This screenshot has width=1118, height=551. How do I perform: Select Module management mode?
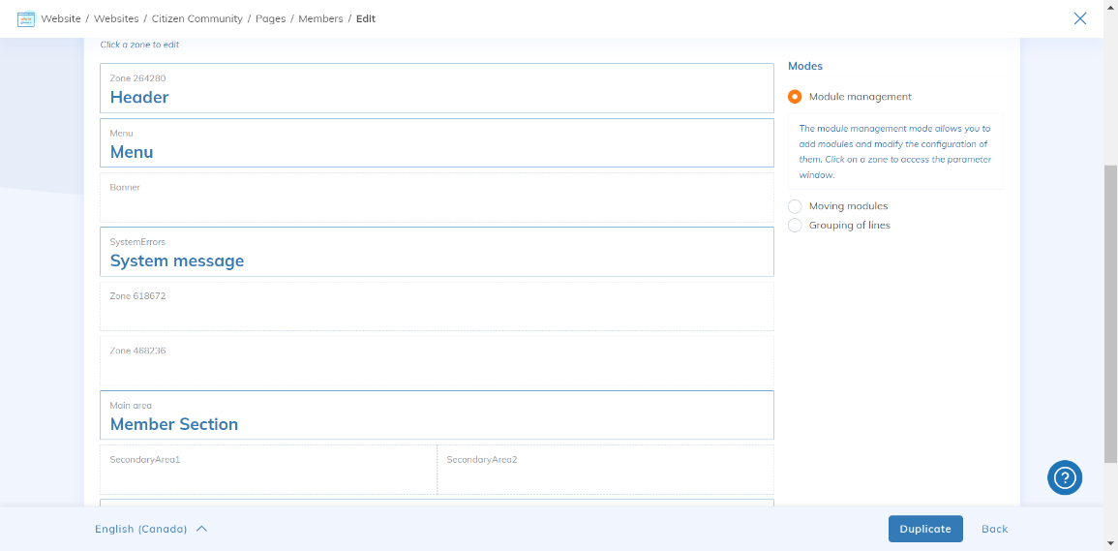point(795,97)
